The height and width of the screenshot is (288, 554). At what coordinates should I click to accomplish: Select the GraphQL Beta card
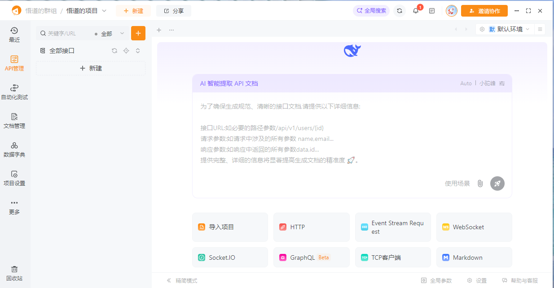click(x=312, y=257)
